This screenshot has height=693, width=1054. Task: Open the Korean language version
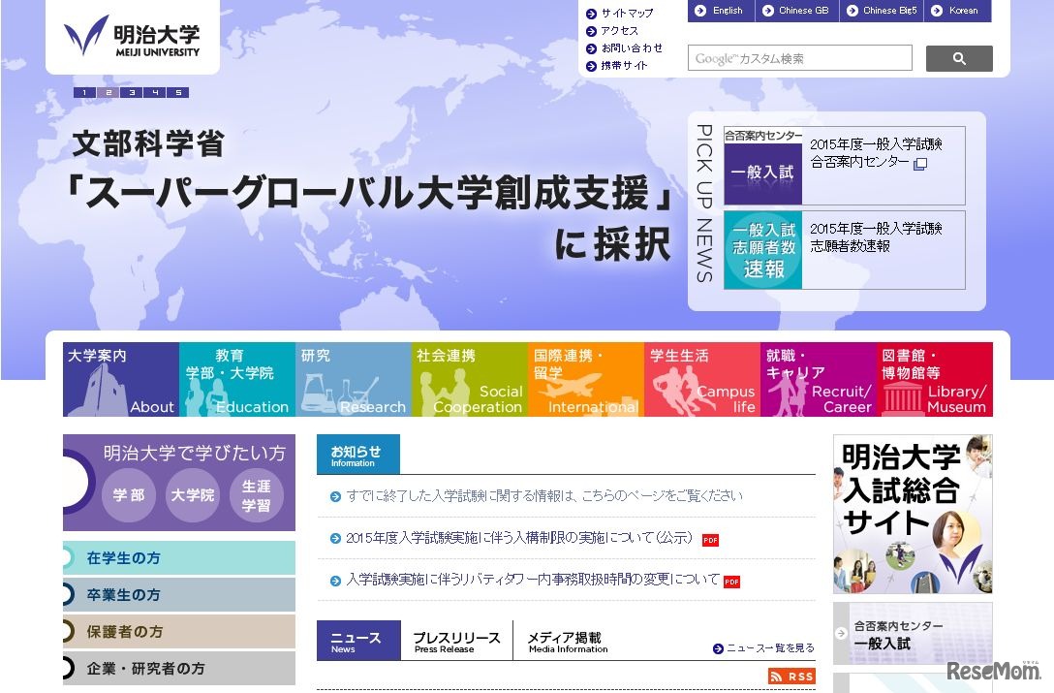pos(957,11)
